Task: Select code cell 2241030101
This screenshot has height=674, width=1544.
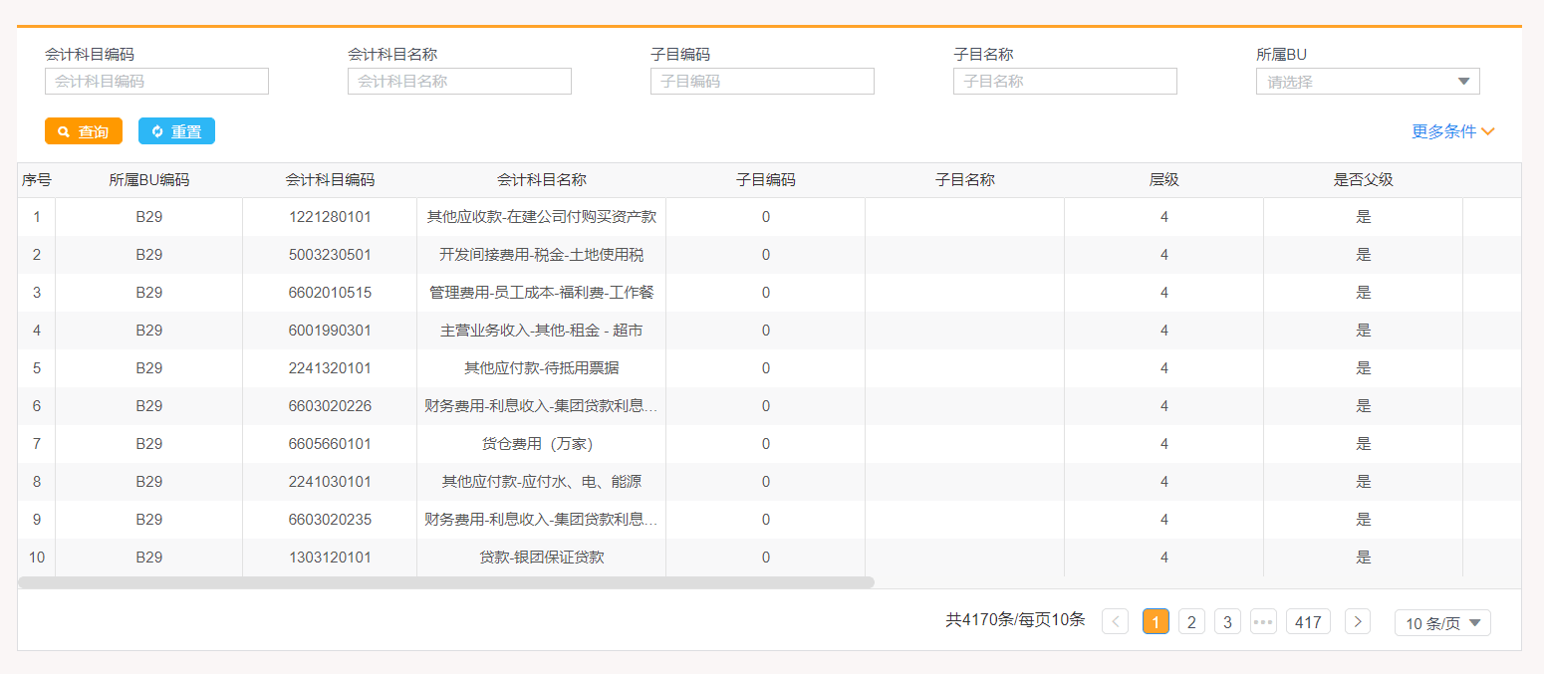Action: [x=330, y=482]
